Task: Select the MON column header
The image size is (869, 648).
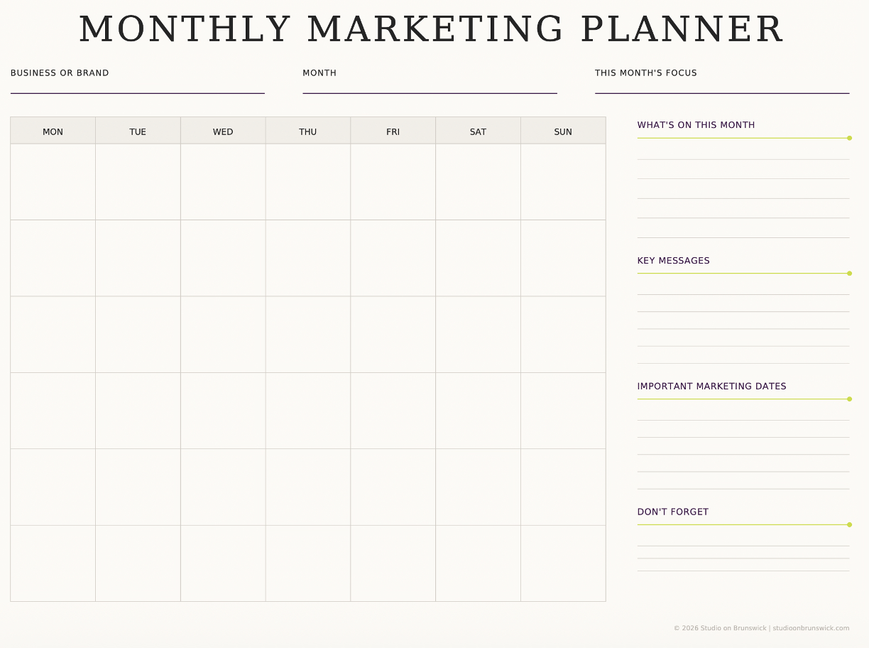Action: pyautogui.click(x=53, y=131)
